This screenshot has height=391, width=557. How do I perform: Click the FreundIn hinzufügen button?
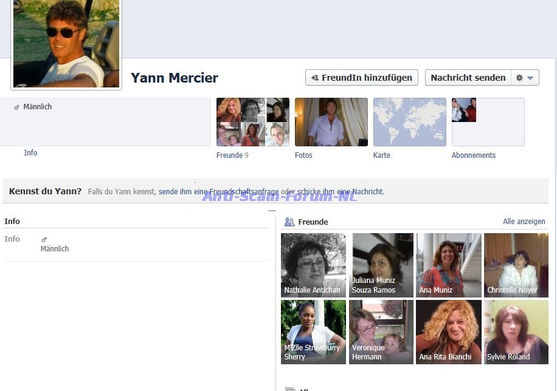tap(361, 78)
